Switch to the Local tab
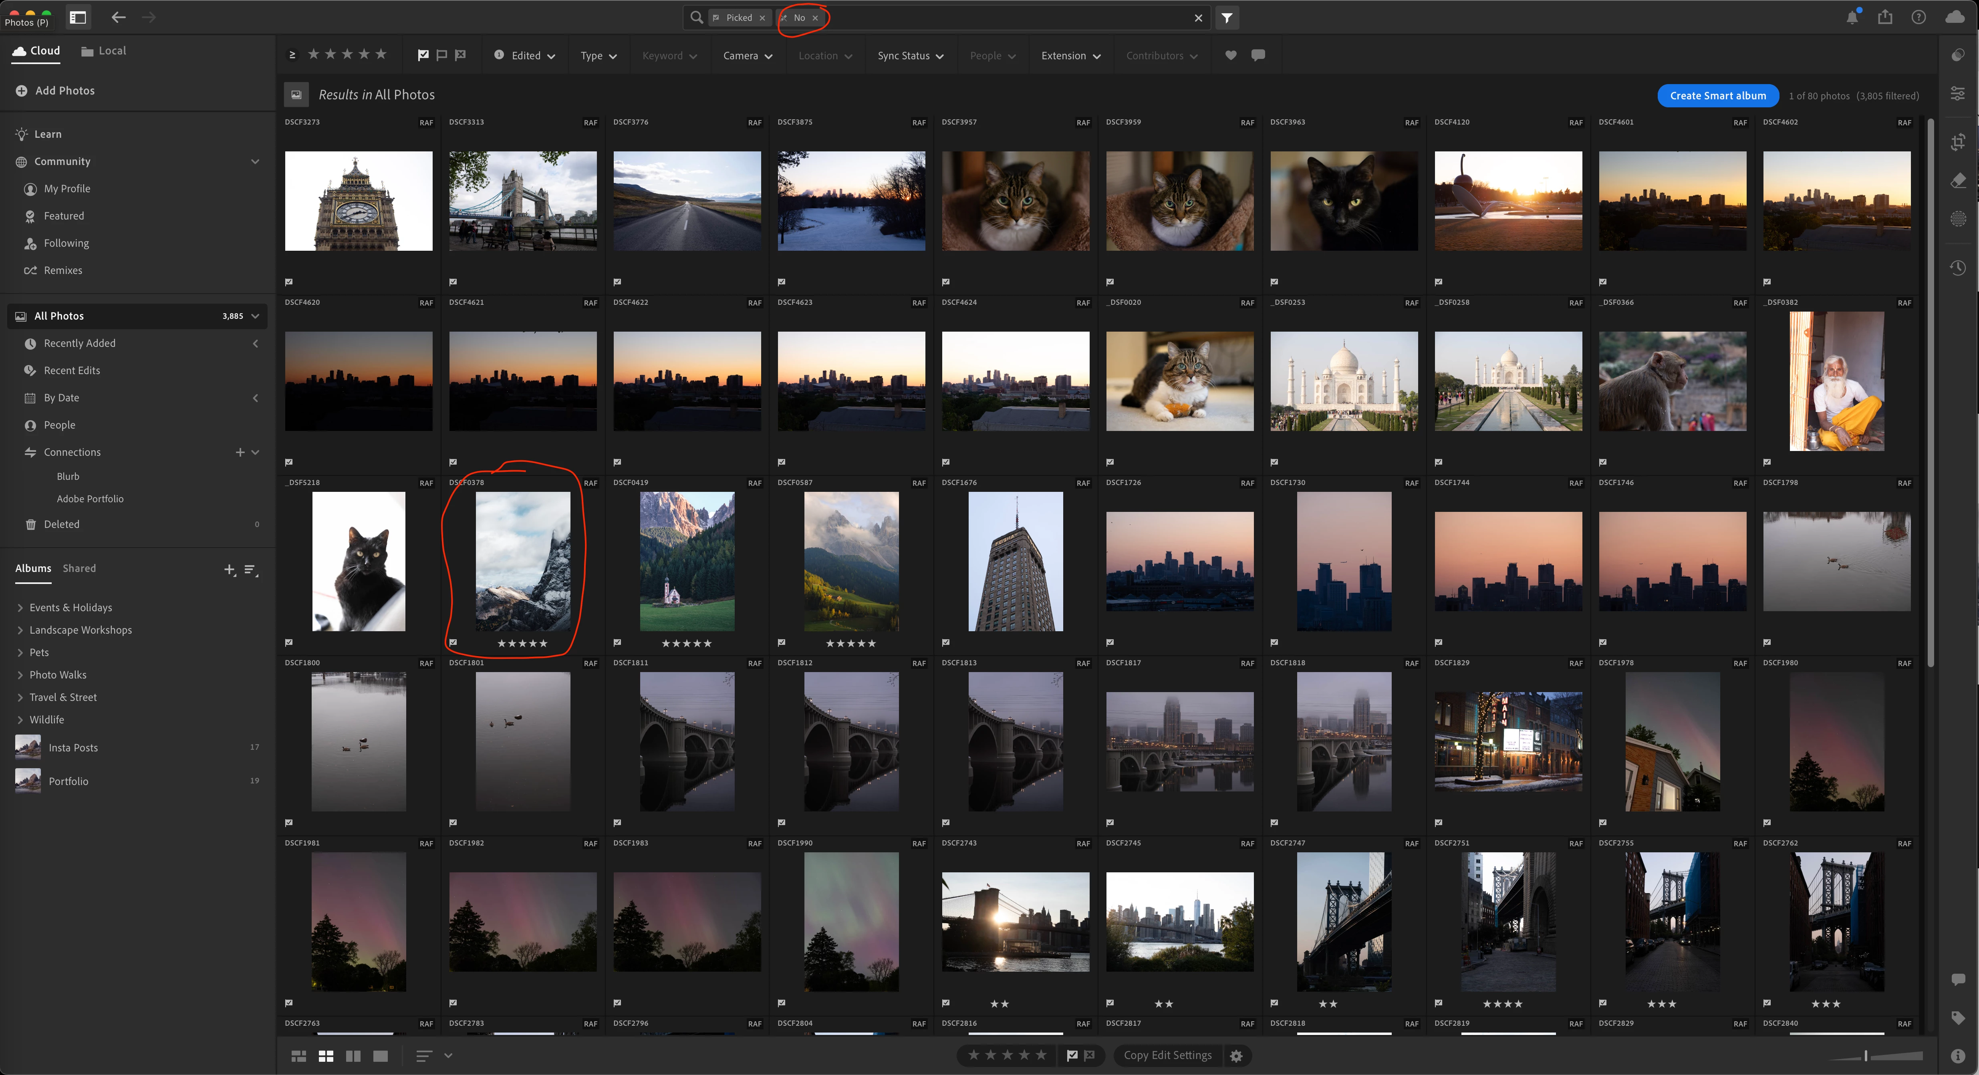The width and height of the screenshot is (1979, 1075). pyautogui.click(x=104, y=51)
